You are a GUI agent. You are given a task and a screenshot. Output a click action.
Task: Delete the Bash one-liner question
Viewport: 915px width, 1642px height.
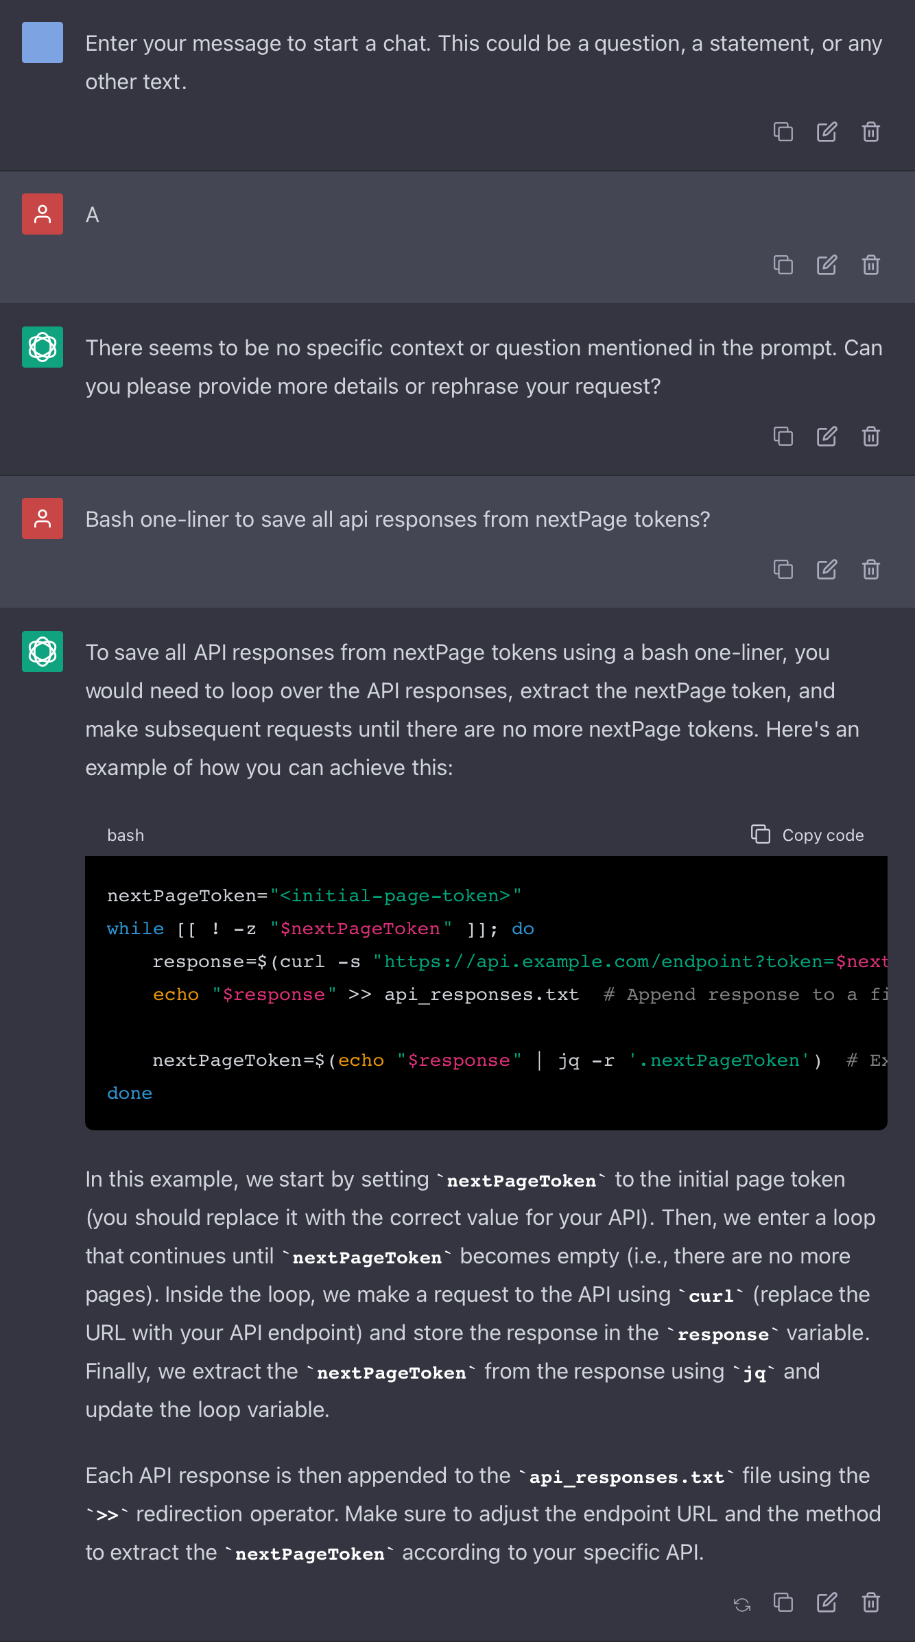(870, 569)
